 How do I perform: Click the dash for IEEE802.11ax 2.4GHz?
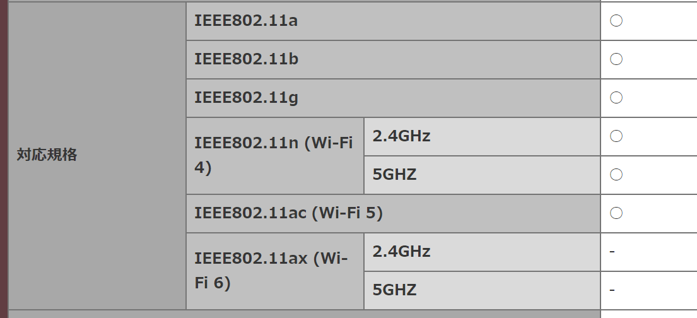pos(612,252)
